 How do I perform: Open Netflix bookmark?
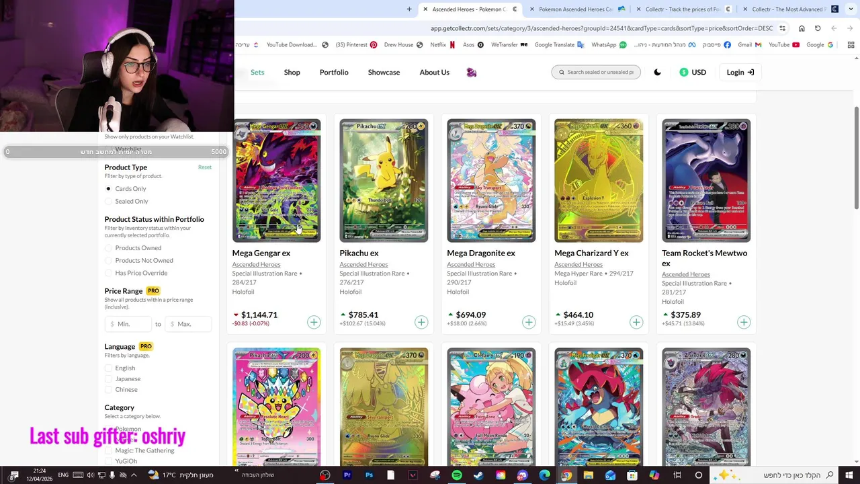point(442,45)
